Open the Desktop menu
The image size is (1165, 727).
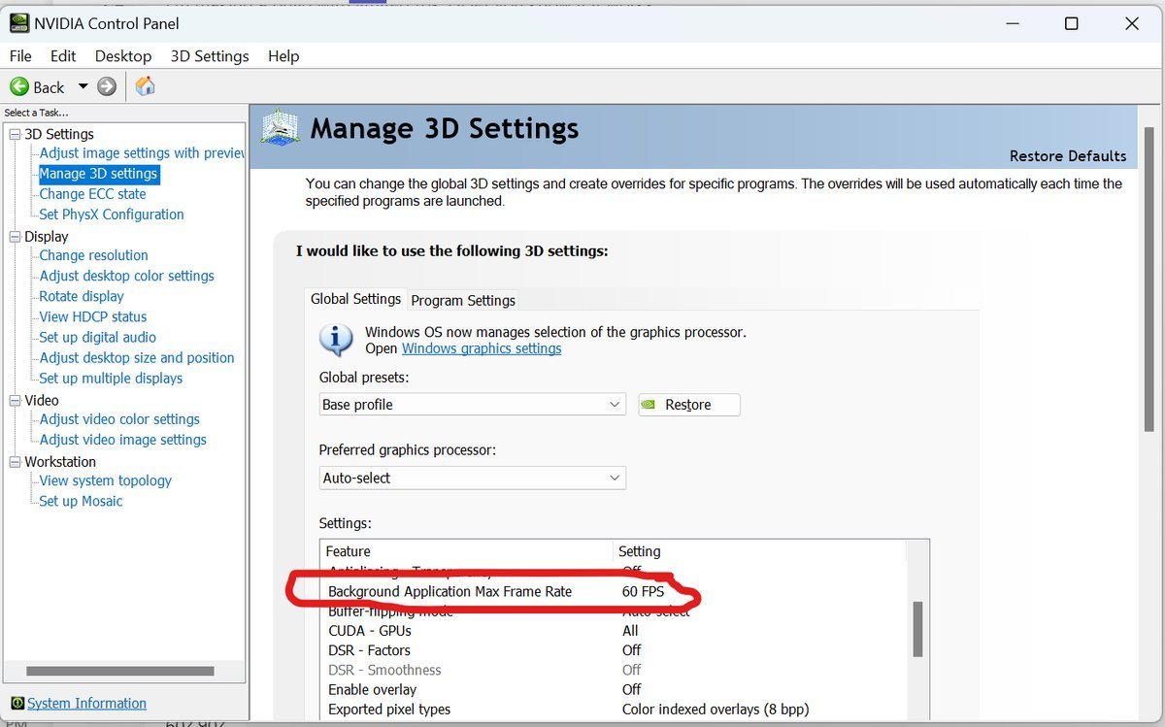(123, 56)
